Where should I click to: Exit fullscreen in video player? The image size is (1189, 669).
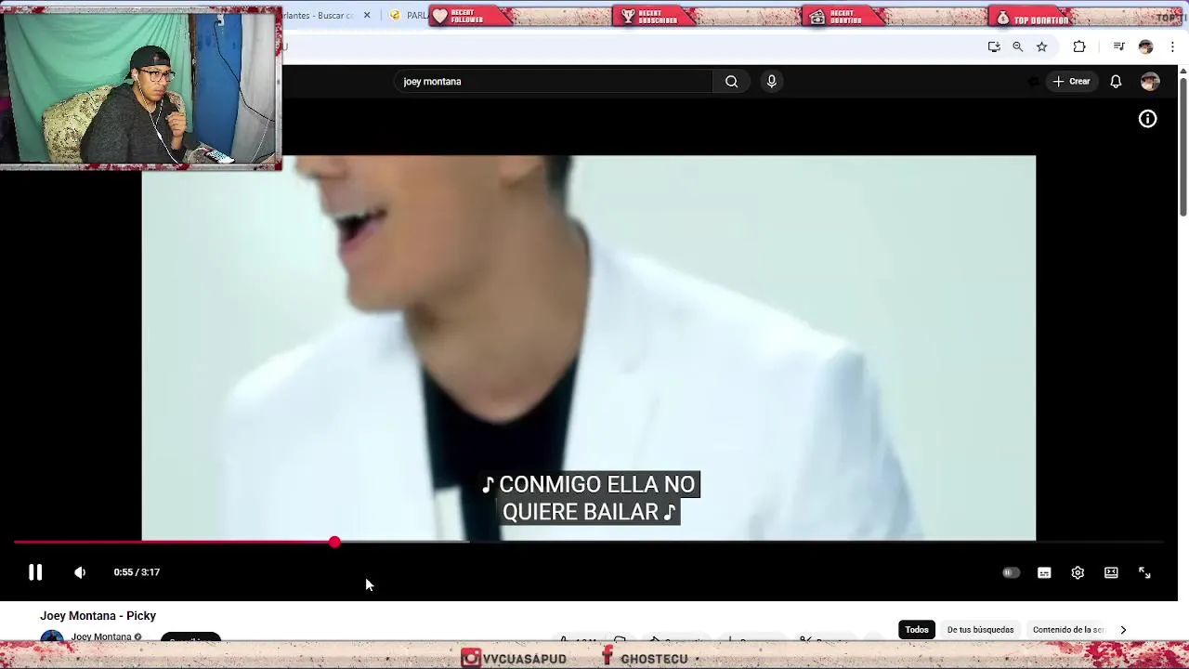(1144, 572)
